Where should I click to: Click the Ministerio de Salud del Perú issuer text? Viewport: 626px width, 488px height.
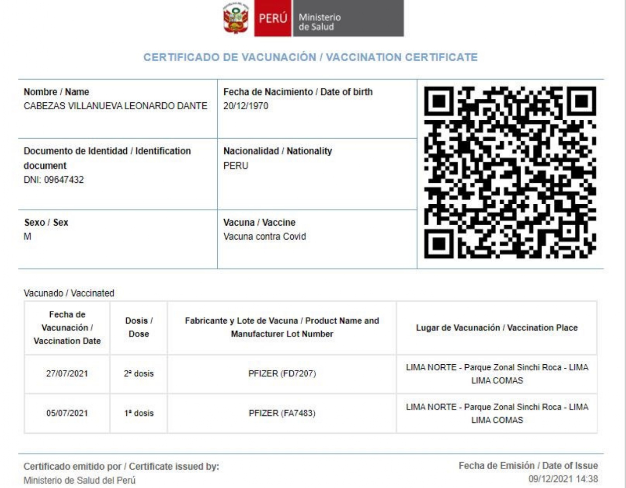pos(80,481)
